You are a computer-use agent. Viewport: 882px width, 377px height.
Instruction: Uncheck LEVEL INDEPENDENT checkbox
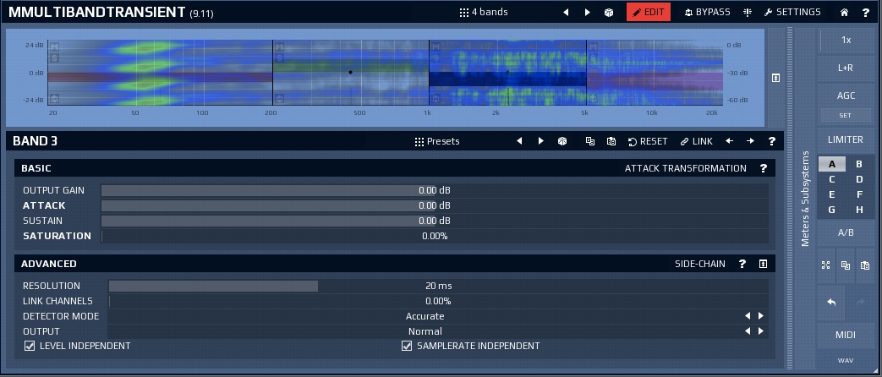click(30, 346)
